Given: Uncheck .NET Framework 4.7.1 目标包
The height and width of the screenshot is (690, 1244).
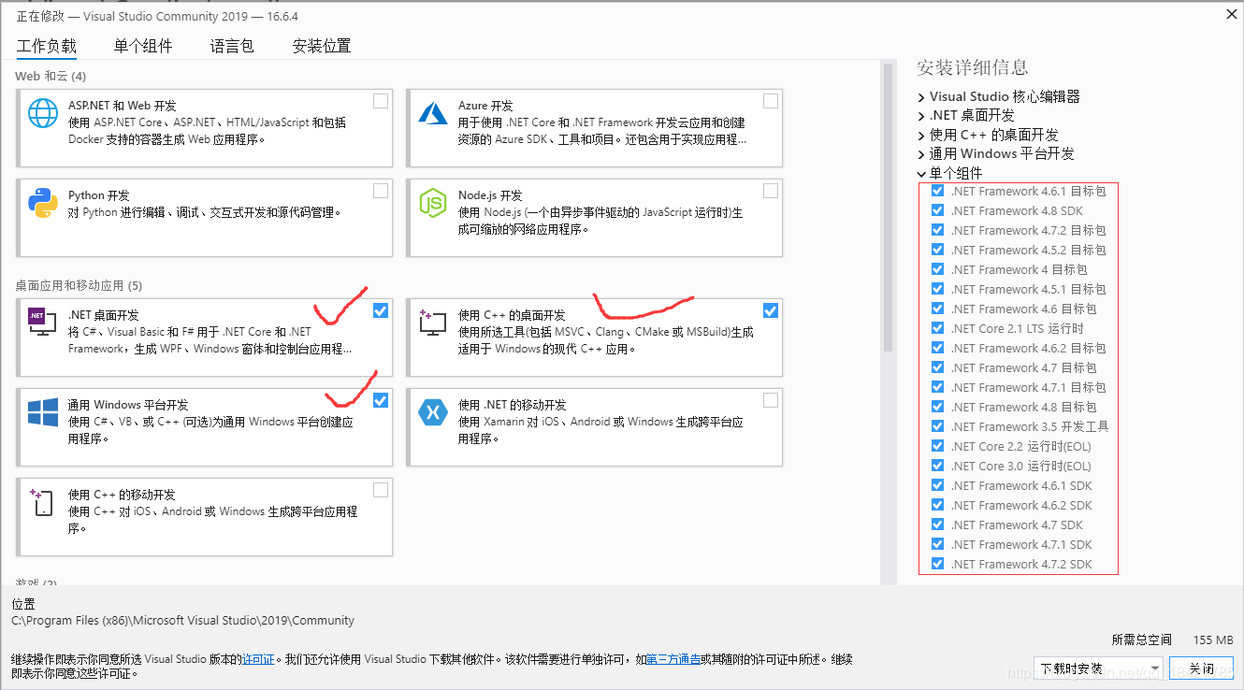Looking at the screenshot, I should coord(937,387).
